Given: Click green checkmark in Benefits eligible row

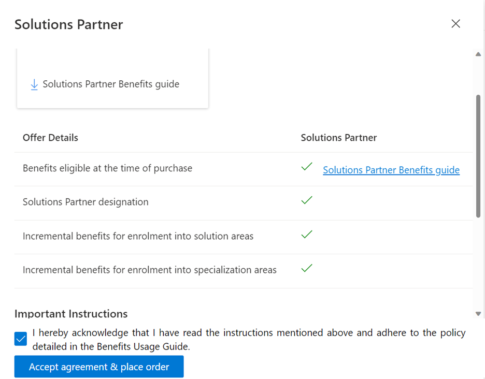Looking at the screenshot, I should tap(307, 167).
